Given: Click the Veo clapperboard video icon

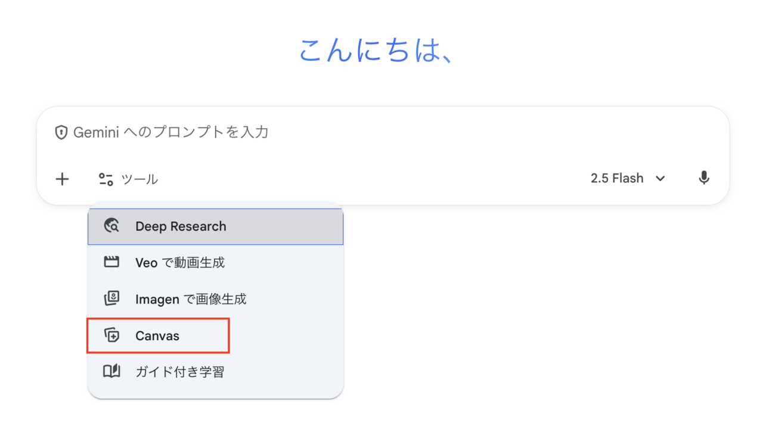Looking at the screenshot, I should pyautogui.click(x=111, y=262).
